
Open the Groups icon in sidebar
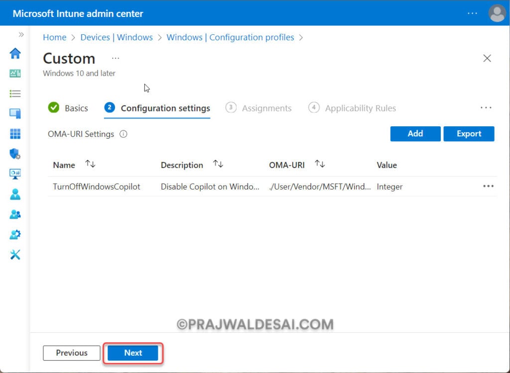point(15,214)
